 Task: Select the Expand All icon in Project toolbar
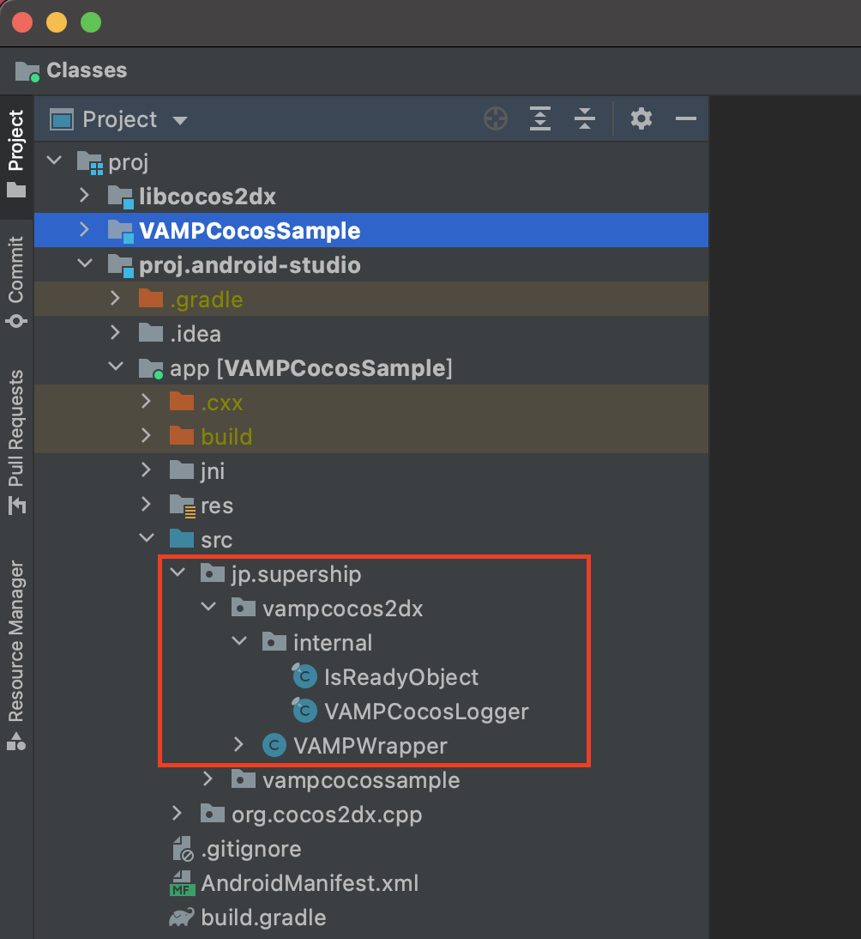pos(540,118)
